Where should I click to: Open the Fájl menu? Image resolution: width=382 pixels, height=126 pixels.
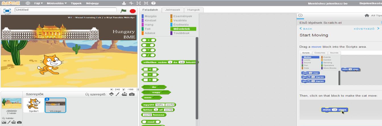[x=38, y=3]
